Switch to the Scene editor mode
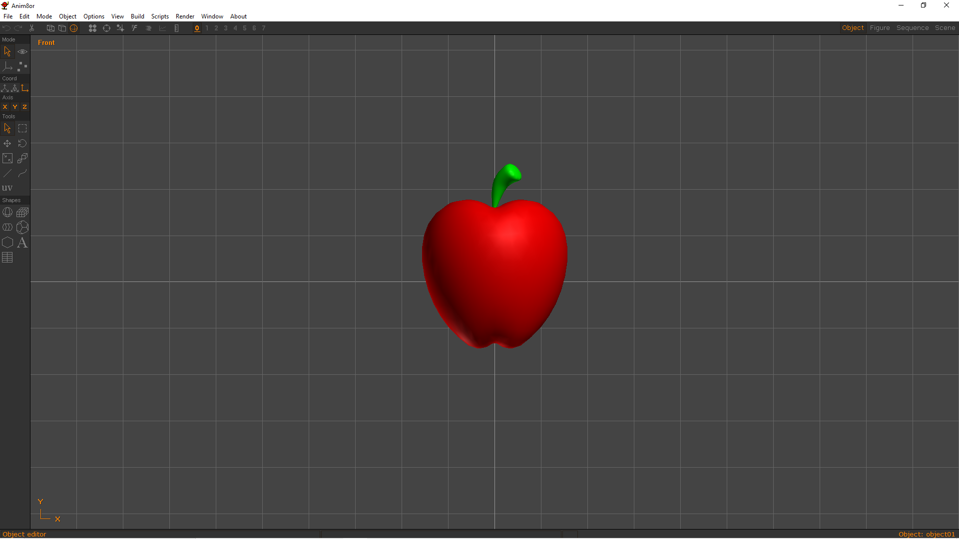Image resolution: width=959 pixels, height=539 pixels. point(945,27)
